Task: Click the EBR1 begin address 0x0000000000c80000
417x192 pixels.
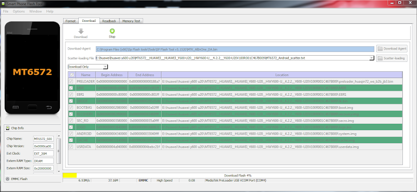Action: pos(112,94)
